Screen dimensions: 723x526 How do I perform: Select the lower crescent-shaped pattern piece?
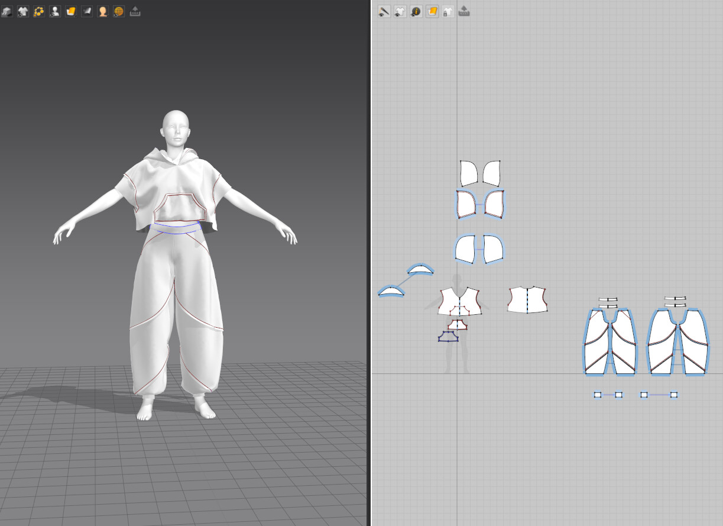[x=392, y=291]
